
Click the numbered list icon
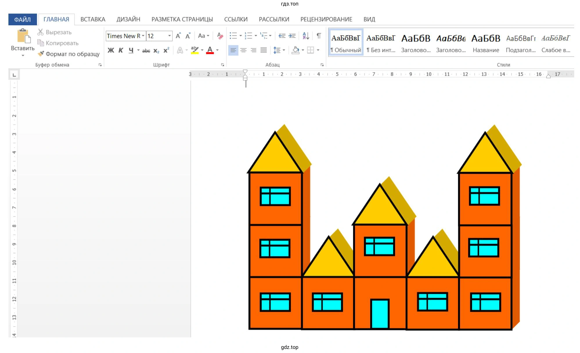click(248, 36)
